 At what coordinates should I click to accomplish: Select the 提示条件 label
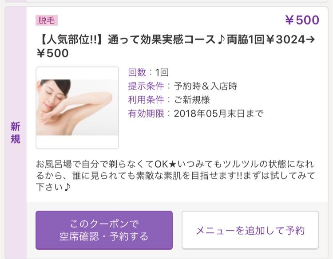pyautogui.click(x=146, y=86)
